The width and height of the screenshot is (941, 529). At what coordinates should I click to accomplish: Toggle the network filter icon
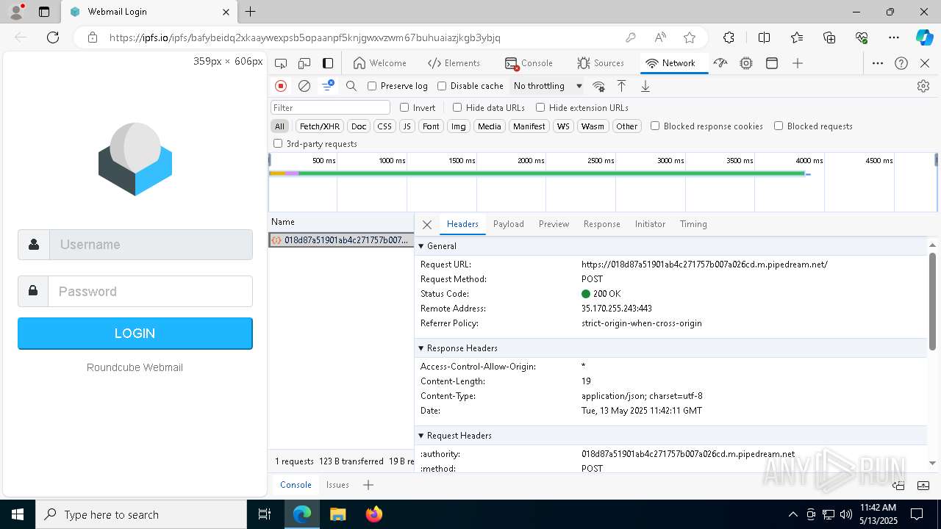point(328,86)
